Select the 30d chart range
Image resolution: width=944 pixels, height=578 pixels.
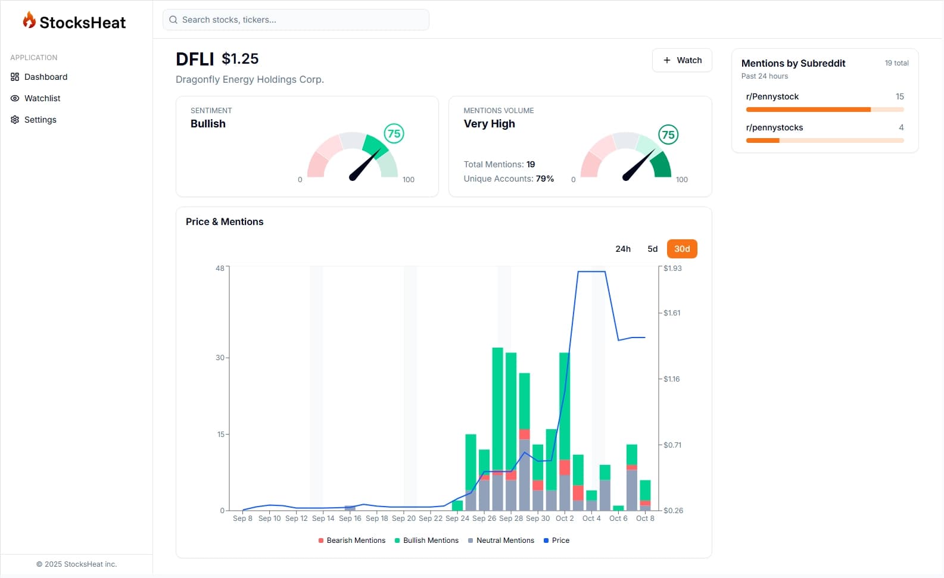click(682, 249)
